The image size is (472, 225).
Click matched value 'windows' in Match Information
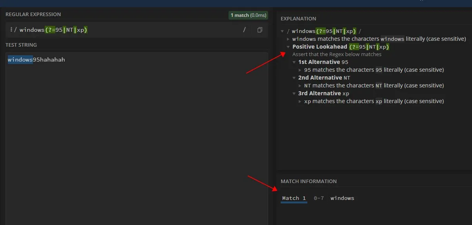(x=342, y=198)
